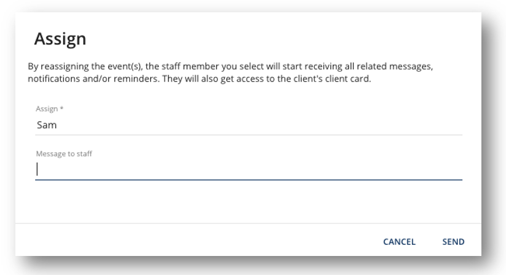This screenshot has height=275, width=506.
Task: Select the 'Assign *' field label
Action: point(49,109)
